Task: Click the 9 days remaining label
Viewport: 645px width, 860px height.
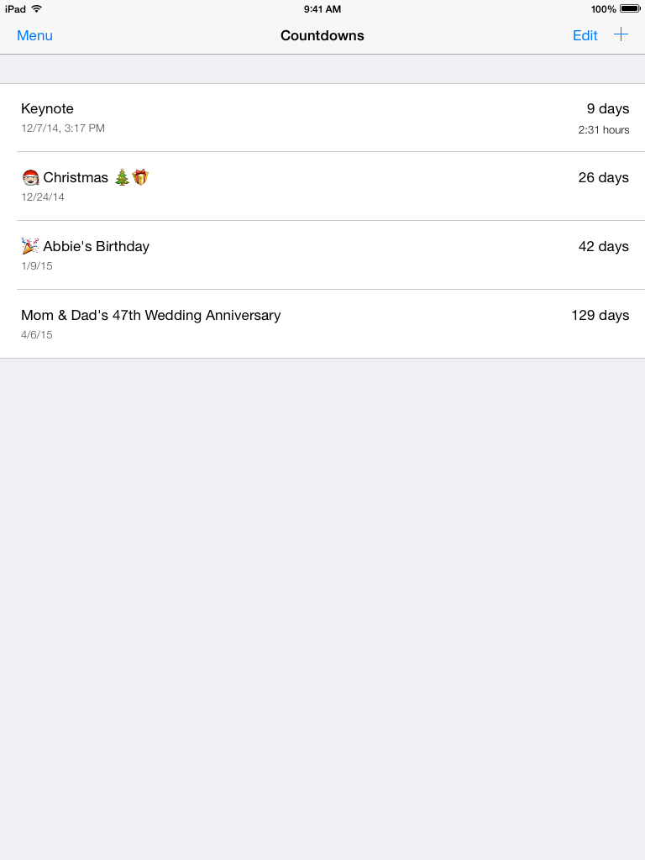Action: click(607, 108)
